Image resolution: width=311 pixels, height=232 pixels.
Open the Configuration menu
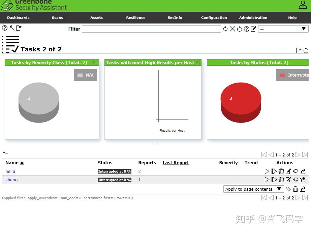[x=214, y=18]
